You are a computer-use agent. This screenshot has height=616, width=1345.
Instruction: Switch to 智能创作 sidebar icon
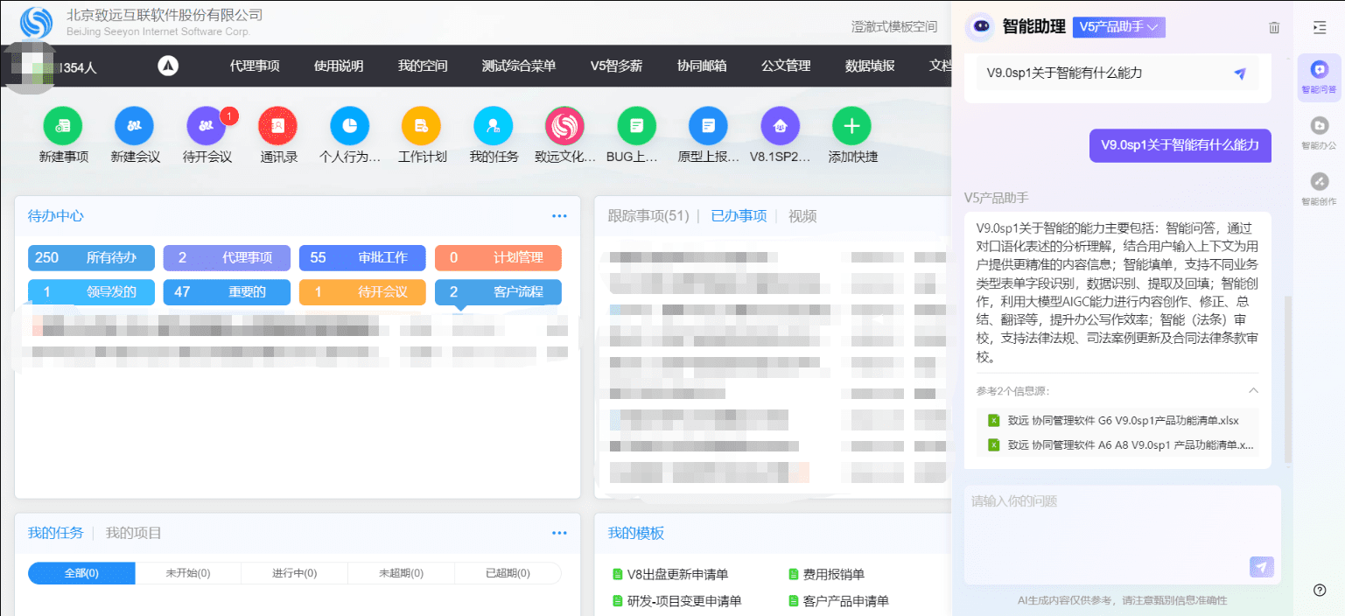(x=1320, y=187)
